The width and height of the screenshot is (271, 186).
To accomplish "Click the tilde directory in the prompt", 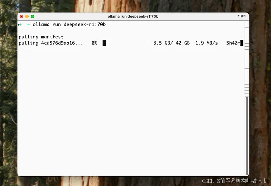I will coord(28,25).
